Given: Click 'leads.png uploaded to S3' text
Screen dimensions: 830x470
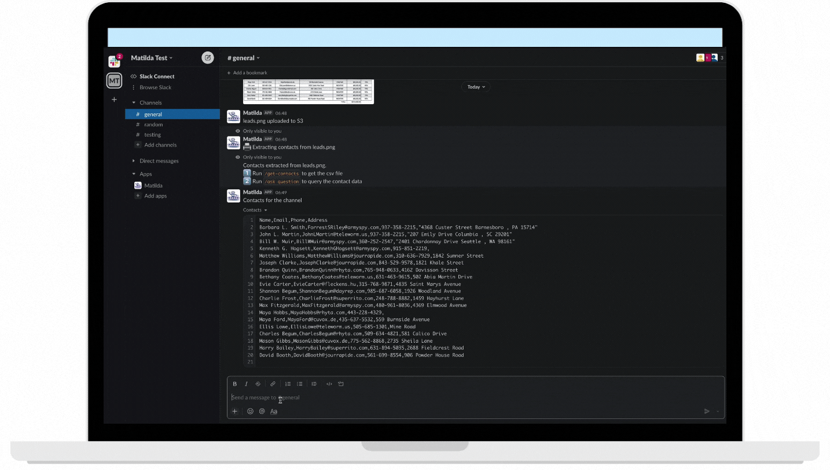Looking at the screenshot, I should pos(273,121).
